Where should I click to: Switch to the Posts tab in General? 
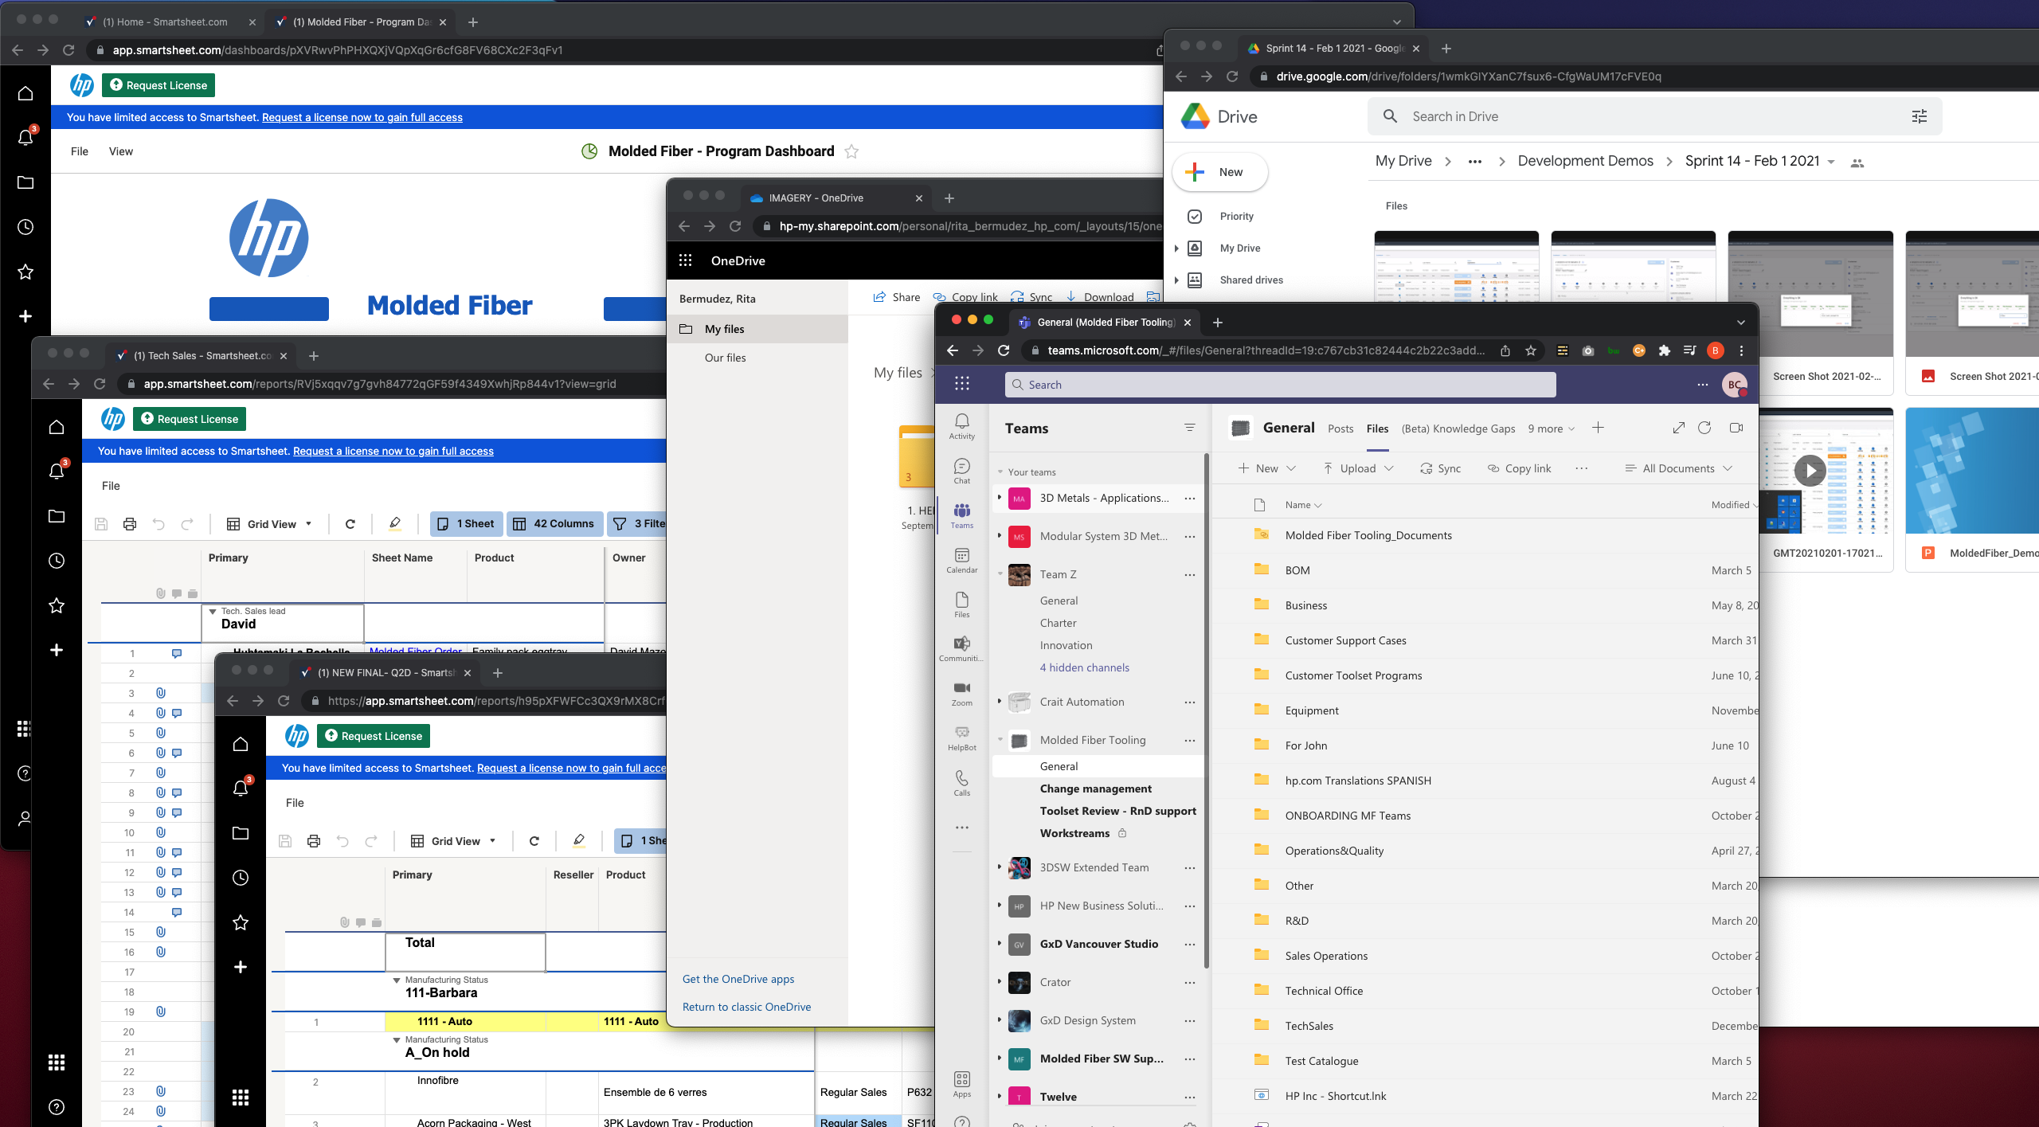click(x=1340, y=428)
